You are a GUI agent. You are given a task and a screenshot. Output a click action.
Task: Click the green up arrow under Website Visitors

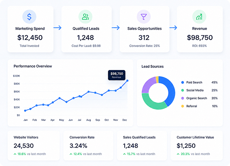[15, 154]
